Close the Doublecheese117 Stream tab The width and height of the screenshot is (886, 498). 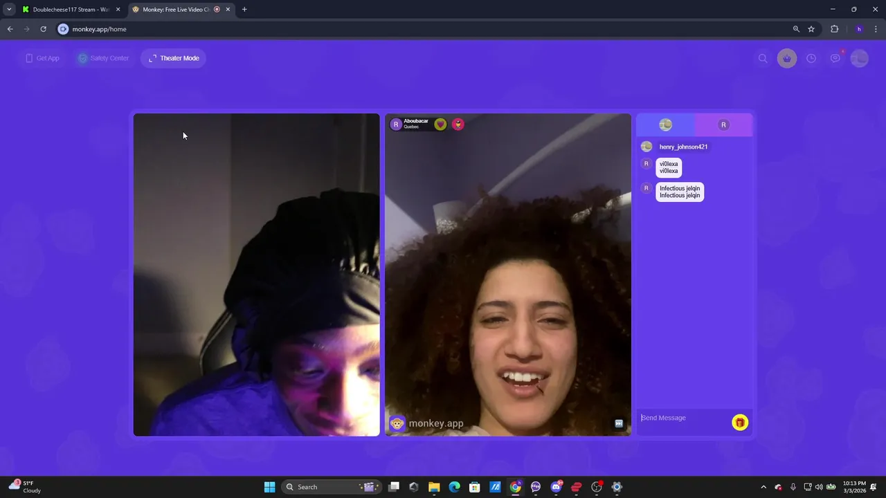118,10
